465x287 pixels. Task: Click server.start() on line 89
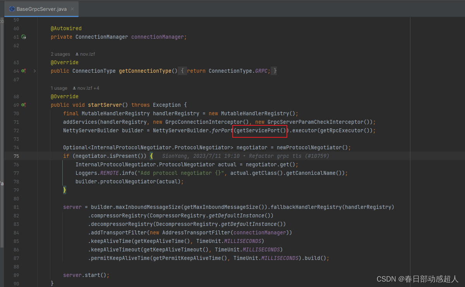tap(85, 275)
